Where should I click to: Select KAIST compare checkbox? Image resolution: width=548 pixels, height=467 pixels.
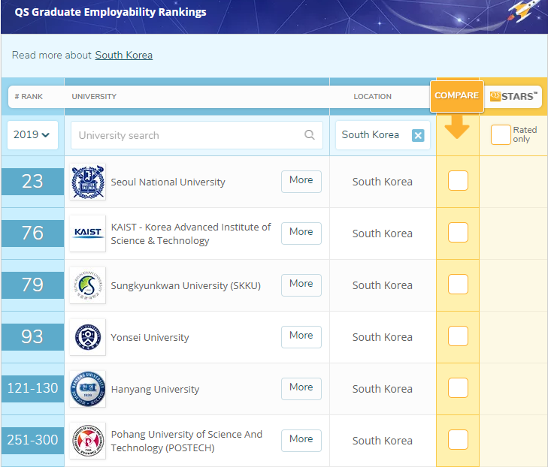click(458, 233)
